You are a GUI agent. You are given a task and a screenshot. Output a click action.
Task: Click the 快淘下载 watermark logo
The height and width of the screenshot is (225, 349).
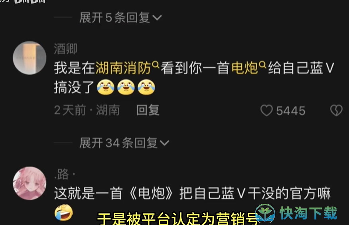[296, 213]
